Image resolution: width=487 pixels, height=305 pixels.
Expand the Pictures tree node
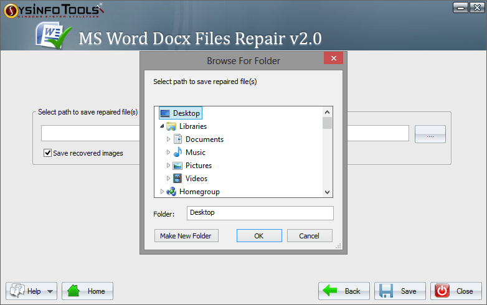click(x=168, y=166)
